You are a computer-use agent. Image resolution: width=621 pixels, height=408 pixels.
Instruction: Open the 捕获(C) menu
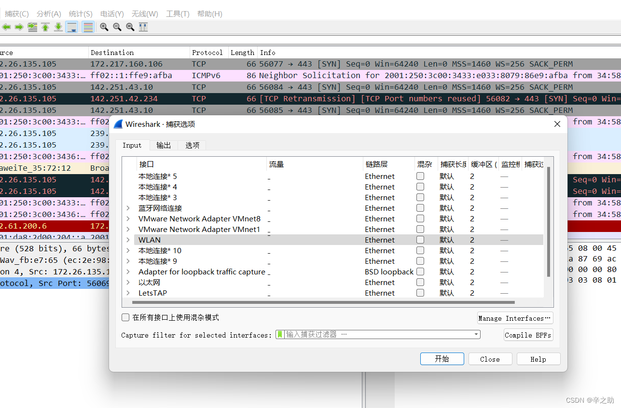17,14
